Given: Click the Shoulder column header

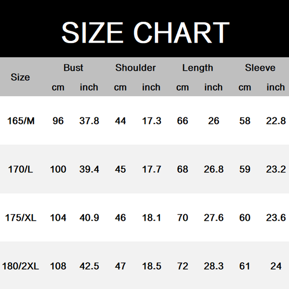Looking at the screenshot, I should pyautogui.click(x=135, y=68).
